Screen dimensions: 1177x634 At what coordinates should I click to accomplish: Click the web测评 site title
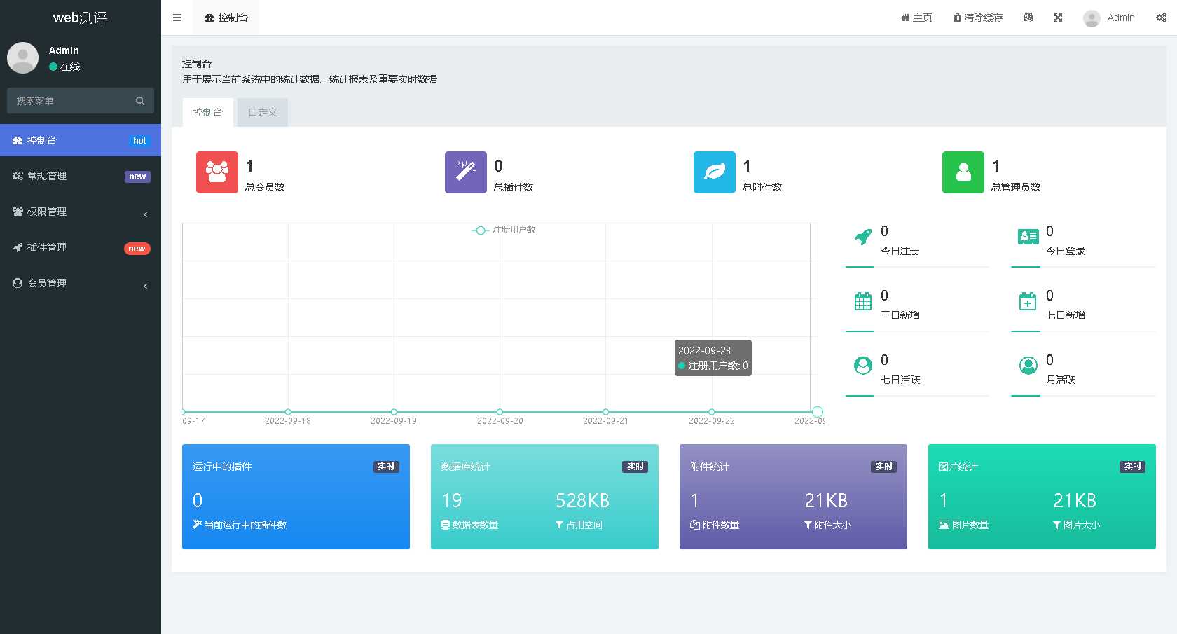tap(81, 18)
